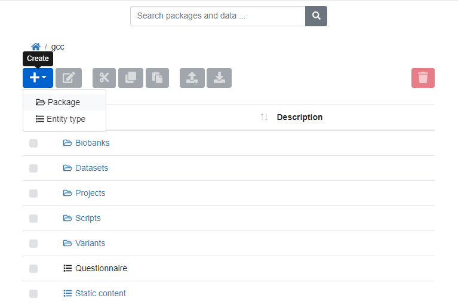This screenshot has height=304, width=458.
Task: Open the Variants package folder
Action: [90, 243]
